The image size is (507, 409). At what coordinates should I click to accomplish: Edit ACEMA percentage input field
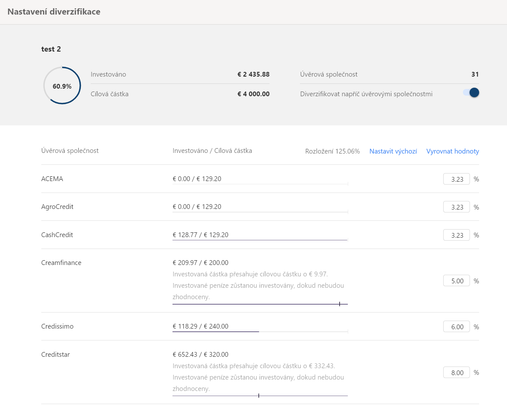tap(456, 179)
